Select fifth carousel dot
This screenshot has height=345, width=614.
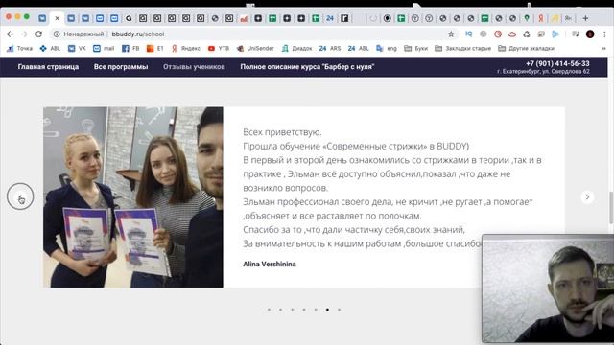[316, 310]
